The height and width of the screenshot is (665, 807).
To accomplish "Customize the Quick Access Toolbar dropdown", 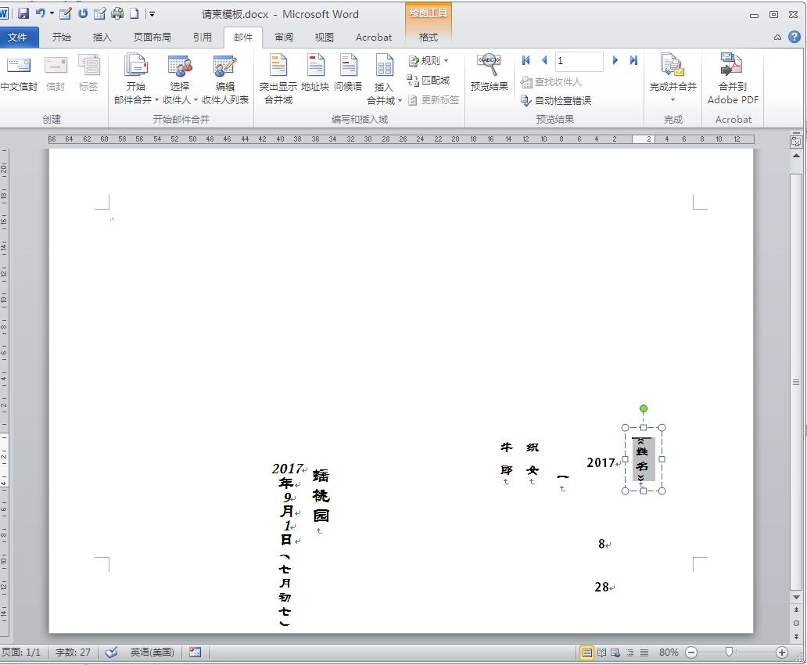I will tap(152, 14).
